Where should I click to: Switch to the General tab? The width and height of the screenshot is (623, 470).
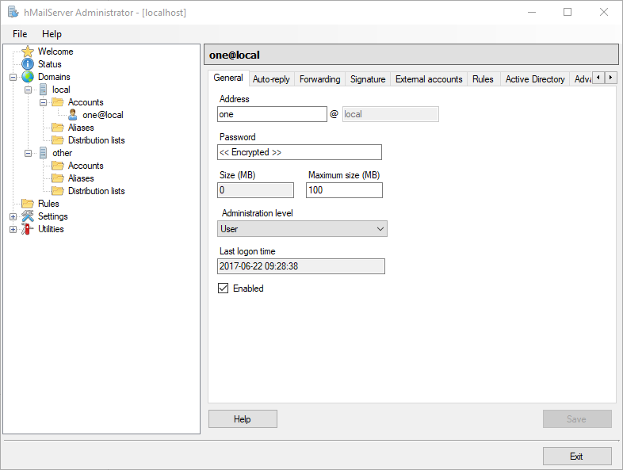coord(228,78)
